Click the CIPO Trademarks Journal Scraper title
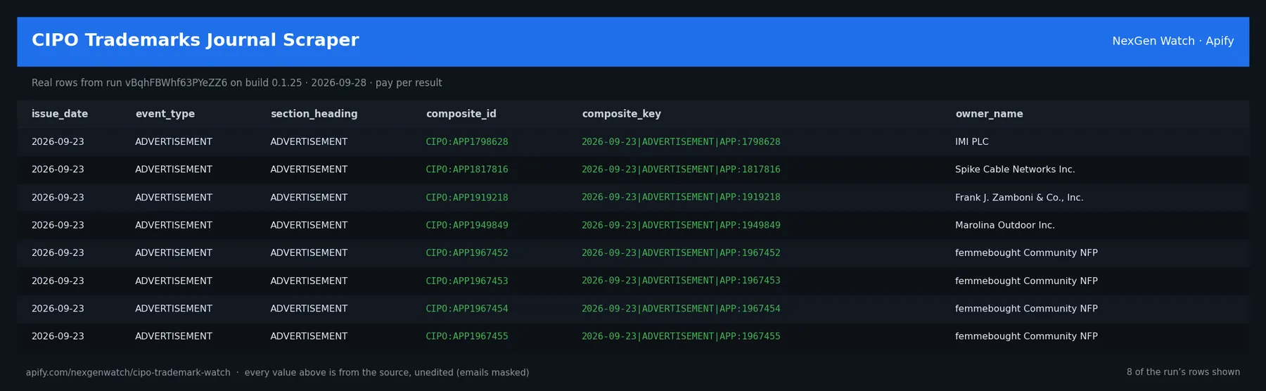Image resolution: width=1266 pixels, height=391 pixels. coord(195,40)
